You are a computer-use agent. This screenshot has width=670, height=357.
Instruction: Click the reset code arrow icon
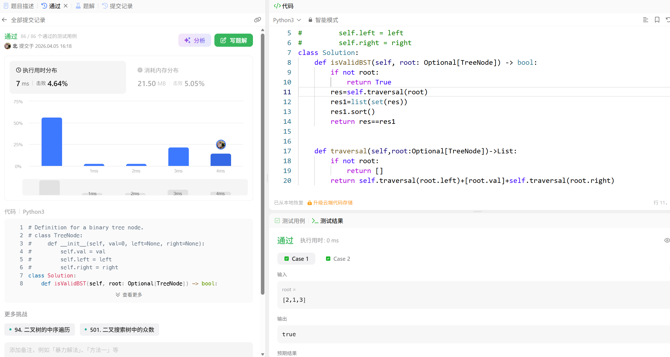[668, 20]
